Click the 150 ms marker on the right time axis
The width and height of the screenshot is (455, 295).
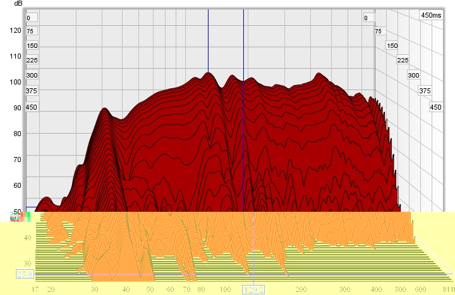pyautogui.click(x=392, y=46)
